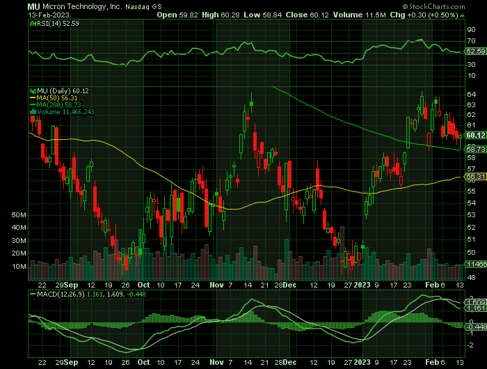Select the green MA(200) legend line swatch

31,105
